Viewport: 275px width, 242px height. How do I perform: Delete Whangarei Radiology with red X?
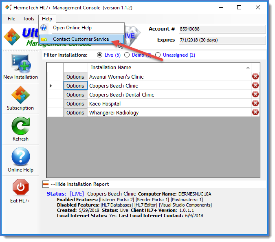tap(255, 112)
